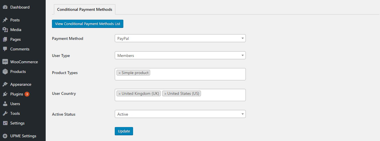Click the Appearance paintbrush icon
This screenshot has width=380, height=141.
tap(5, 84)
